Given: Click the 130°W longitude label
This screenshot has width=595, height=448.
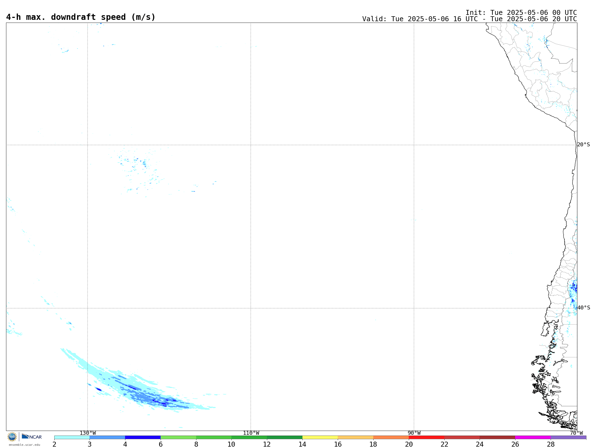Looking at the screenshot, I should [88, 433].
